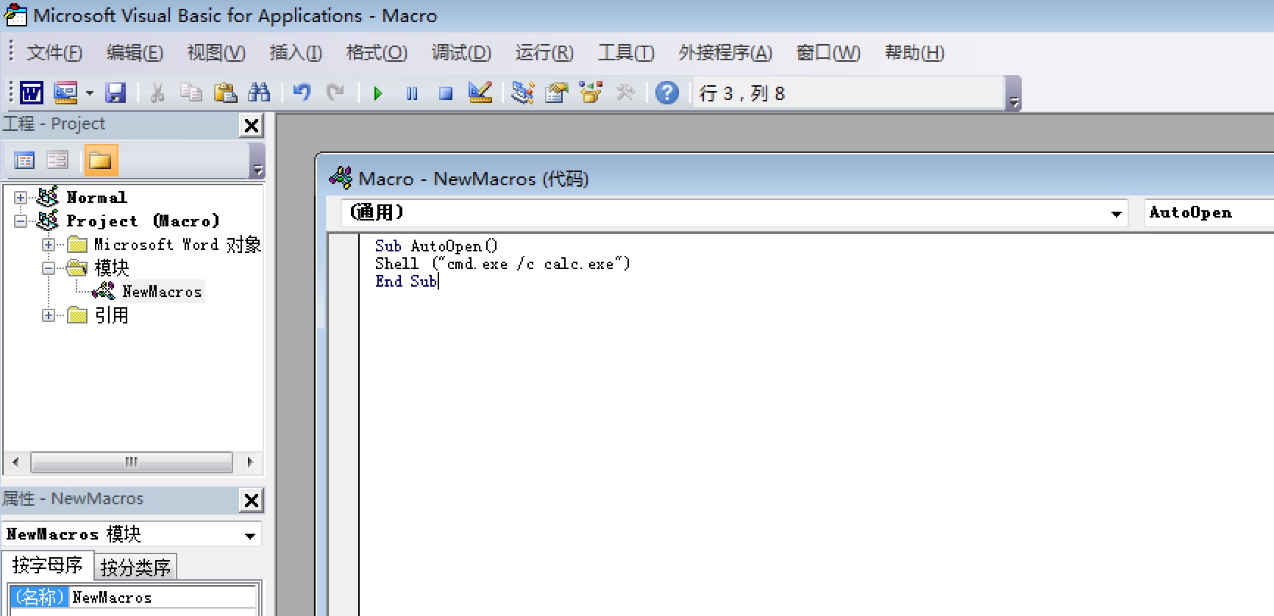Expand the Normal project node
Viewport: 1274px width, 616px height.
(21, 198)
